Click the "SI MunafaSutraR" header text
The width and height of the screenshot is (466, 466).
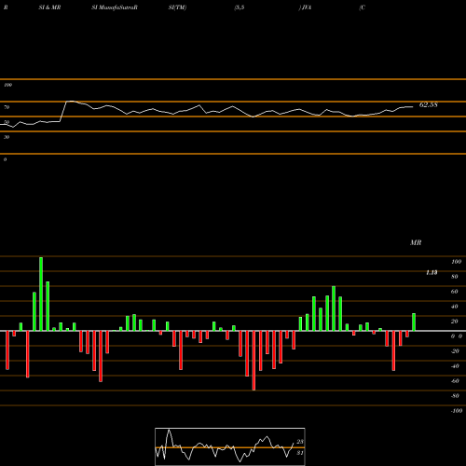pyautogui.click(x=115, y=7)
